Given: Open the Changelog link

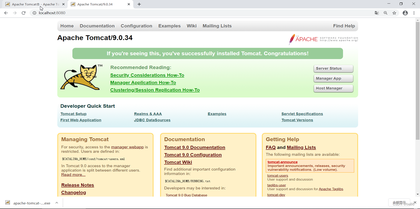Looking at the screenshot, I should [73, 192].
